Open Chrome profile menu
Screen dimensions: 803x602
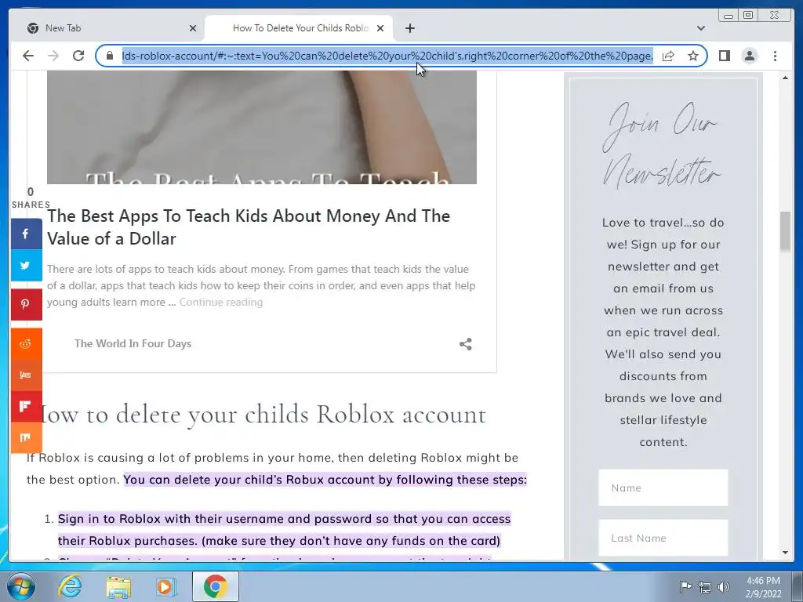pos(749,56)
